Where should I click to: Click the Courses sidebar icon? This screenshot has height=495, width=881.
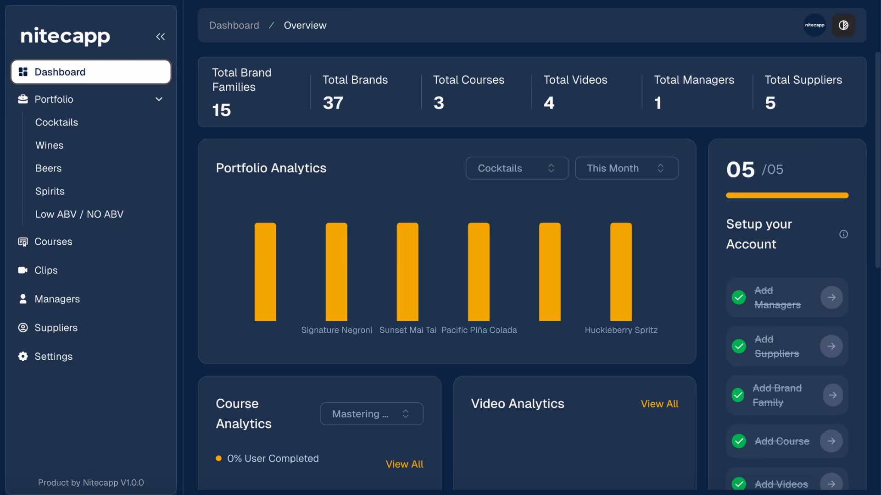22,242
